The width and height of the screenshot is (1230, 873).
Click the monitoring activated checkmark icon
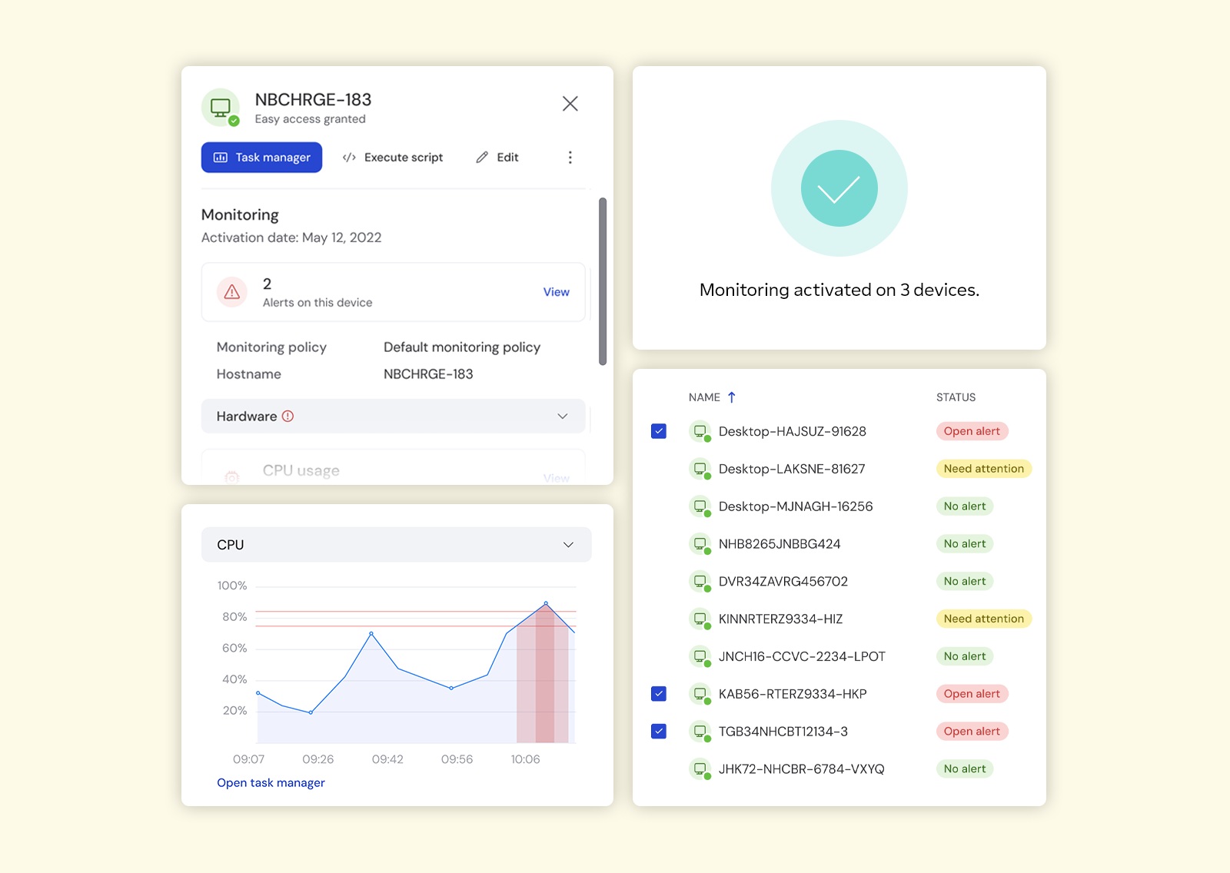click(839, 188)
